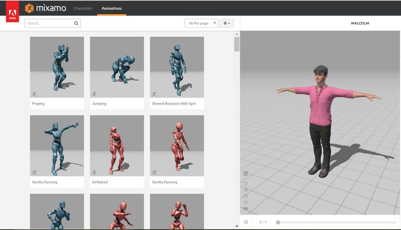Image resolution: width=401 pixels, height=230 pixels.
Task: Click motion icon on Shoved Reaction card
Action: click(x=154, y=94)
